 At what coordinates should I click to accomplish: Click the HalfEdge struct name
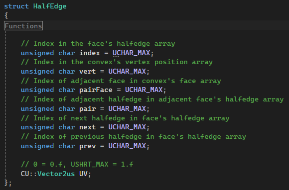pyautogui.click(x=50, y=6)
